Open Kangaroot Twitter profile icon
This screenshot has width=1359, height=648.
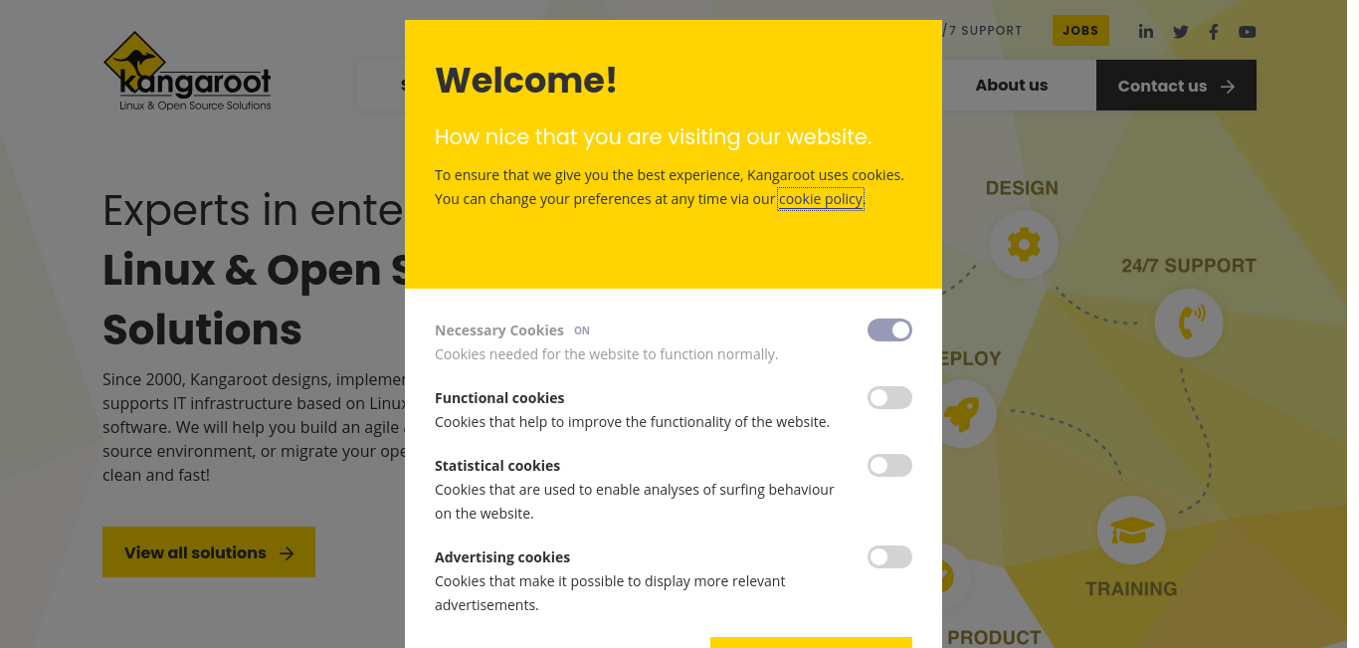point(1181,31)
